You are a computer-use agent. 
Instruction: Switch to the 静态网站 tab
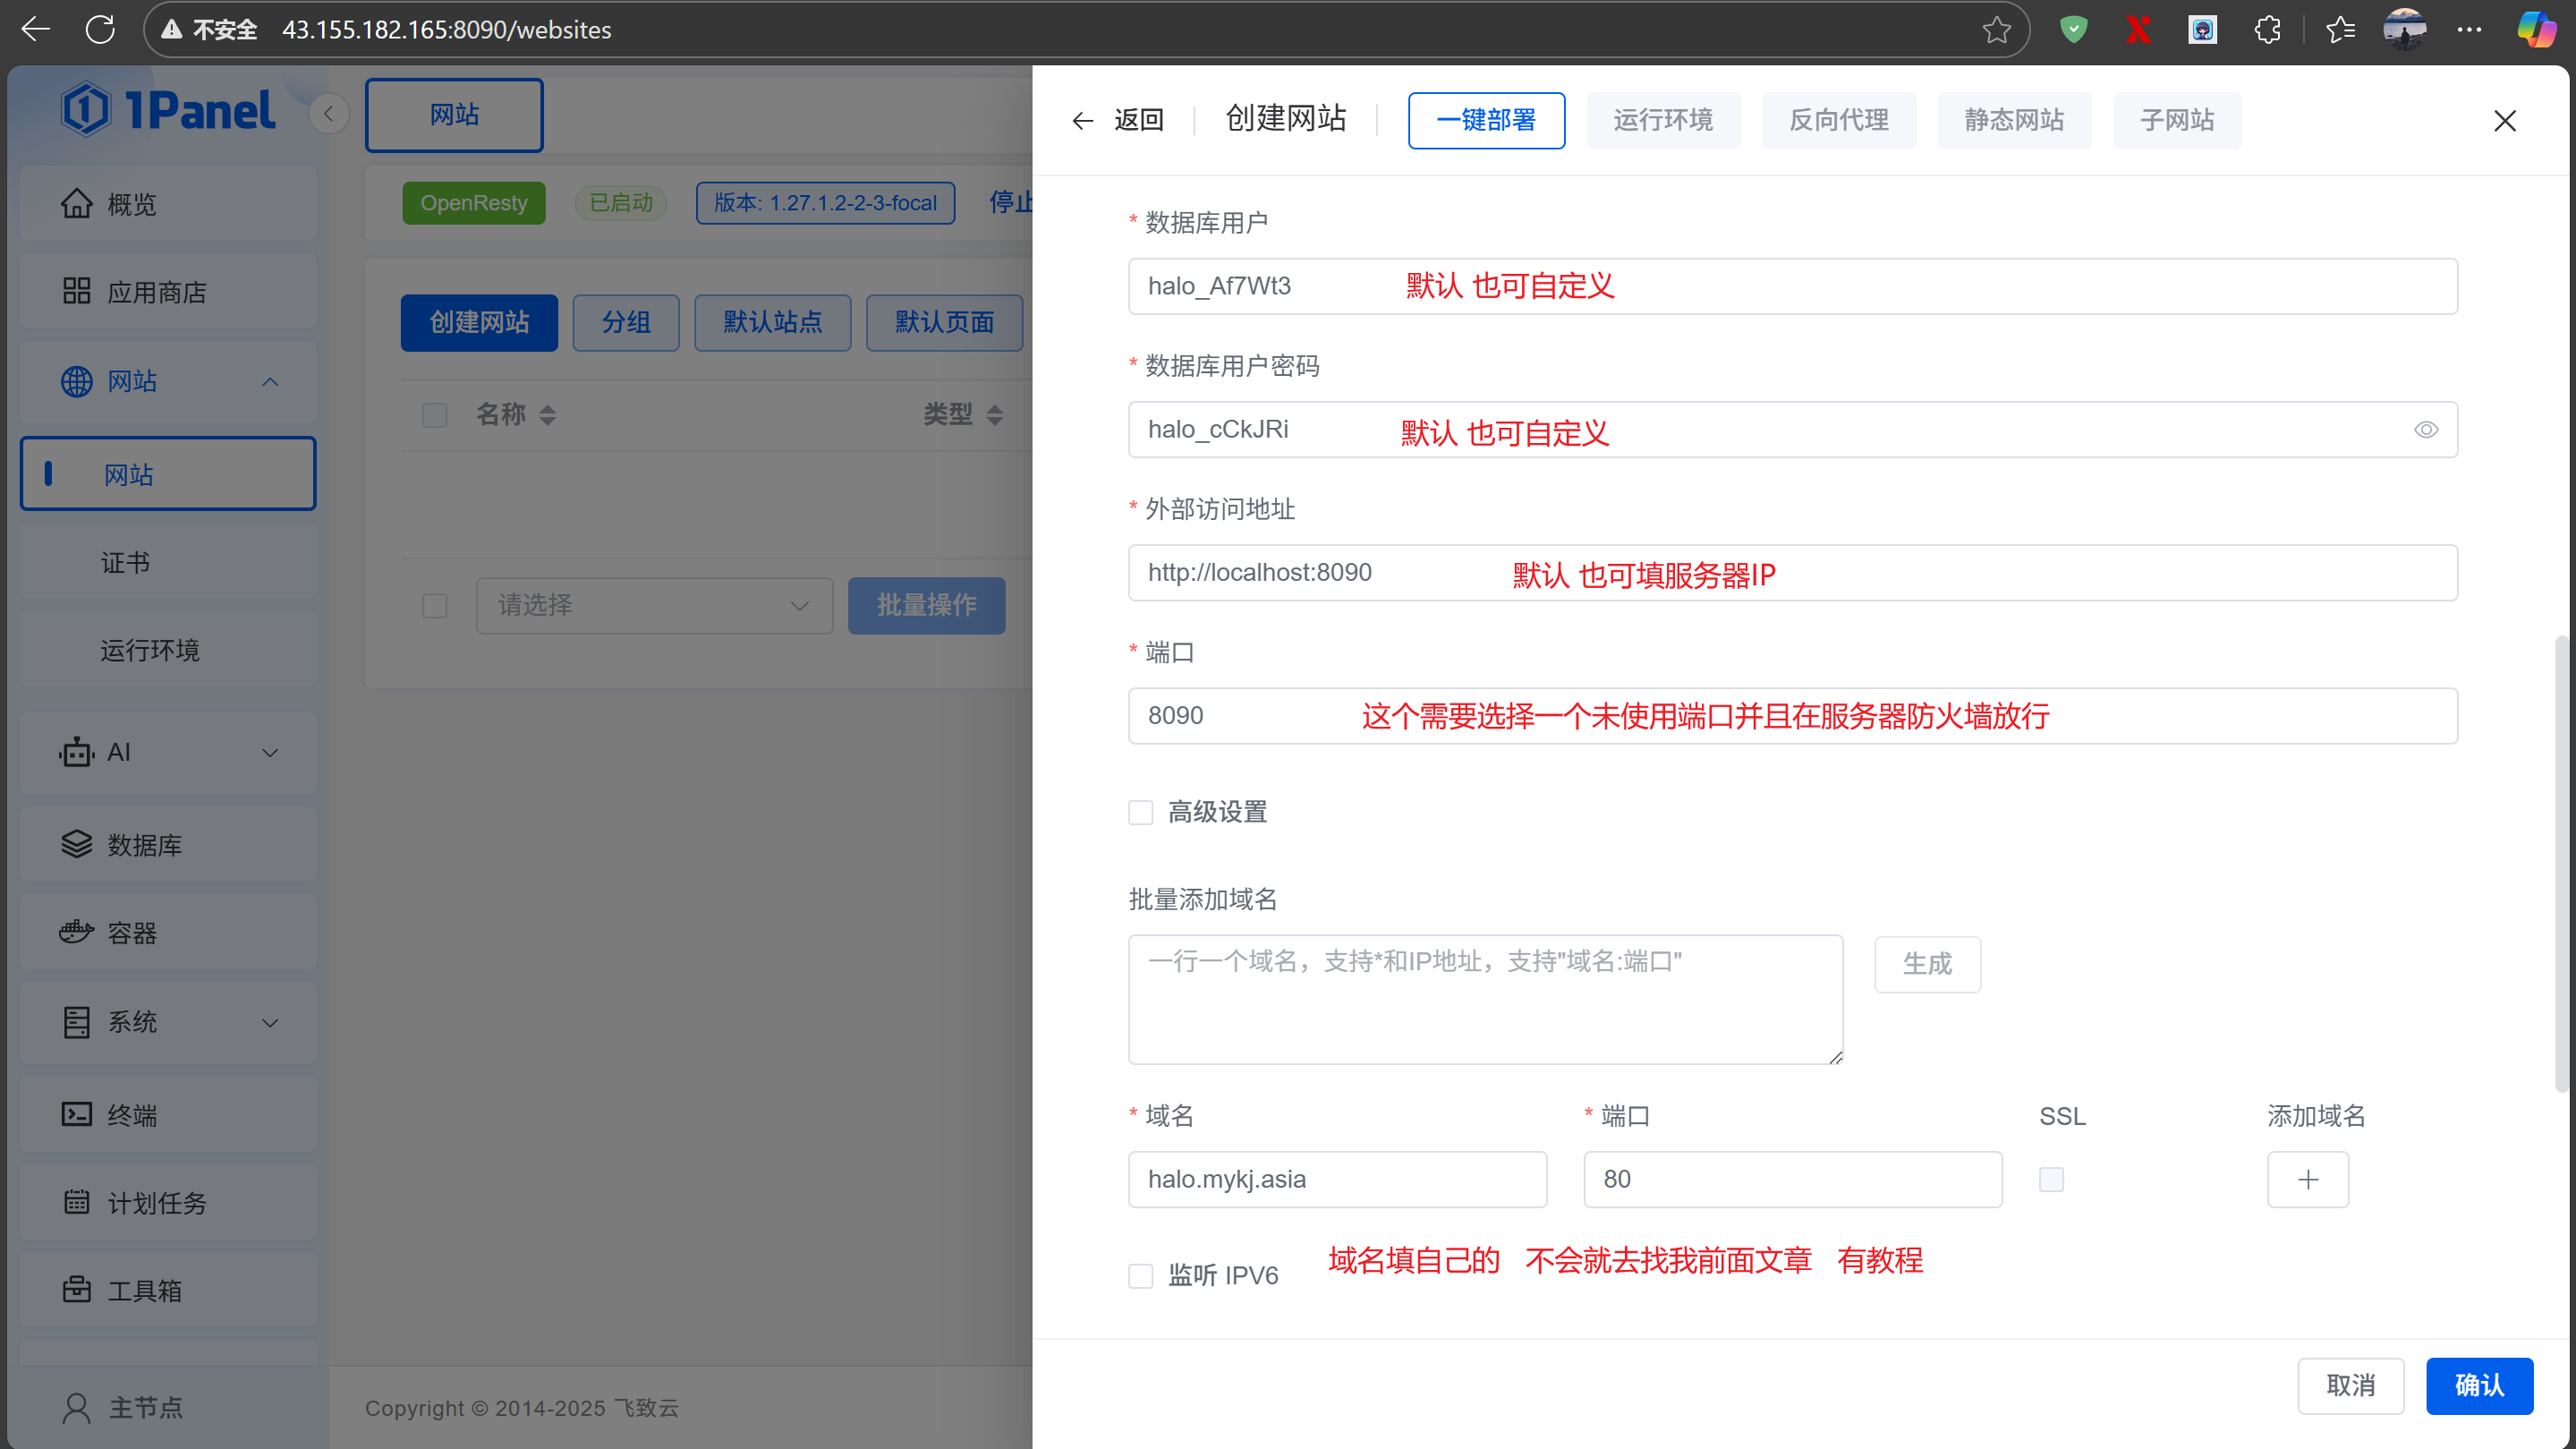coord(2013,120)
